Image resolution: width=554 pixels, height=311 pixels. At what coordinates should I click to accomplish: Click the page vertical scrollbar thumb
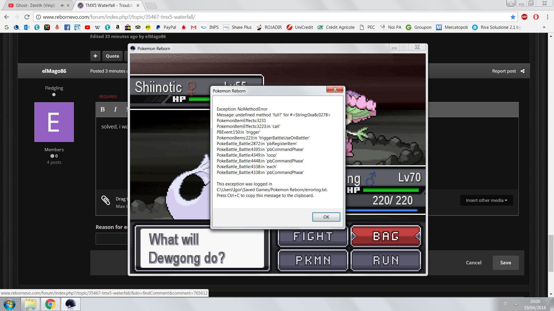551,253
